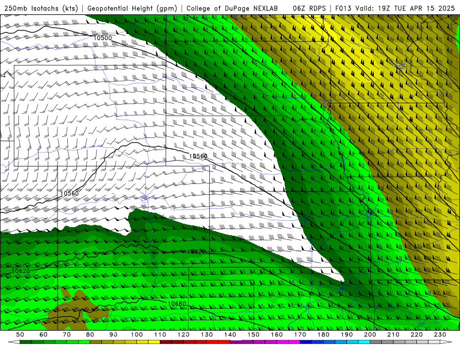Click the colorbar value 120

[183, 335]
